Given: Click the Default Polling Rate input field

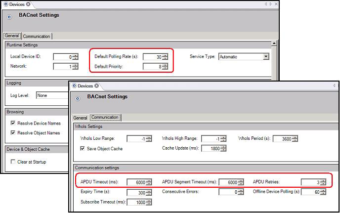Looking at the screenshot, I should point(152,57).
